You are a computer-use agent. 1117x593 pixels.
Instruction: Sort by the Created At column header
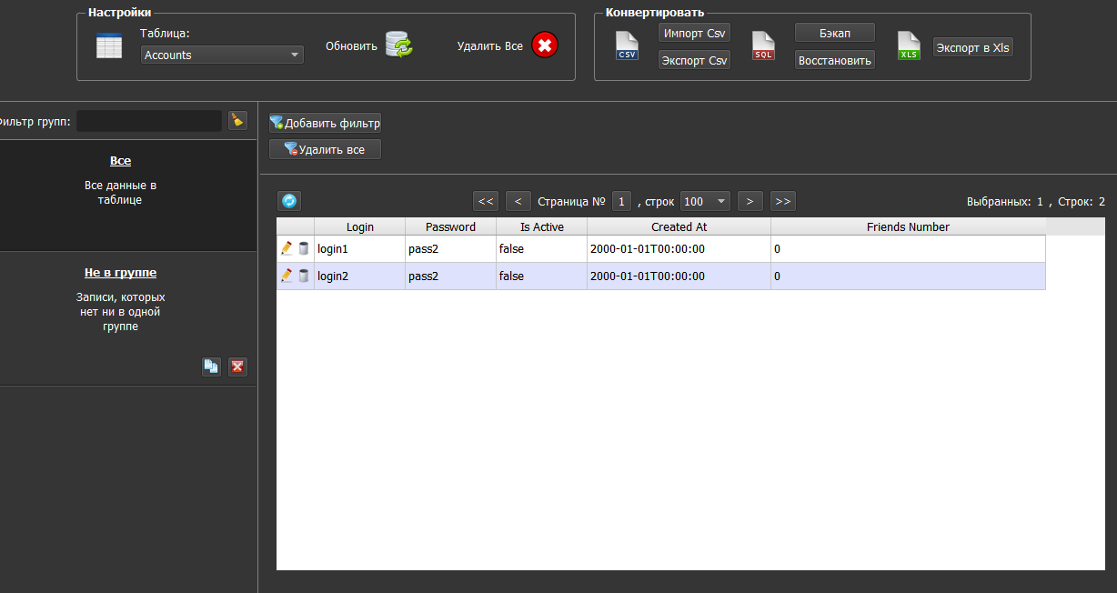coord(679,226)
